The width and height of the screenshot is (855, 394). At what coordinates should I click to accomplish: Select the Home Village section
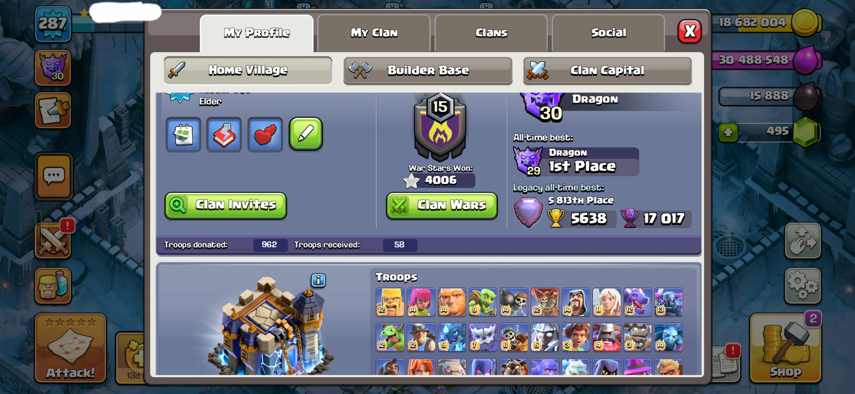point(248,70)
